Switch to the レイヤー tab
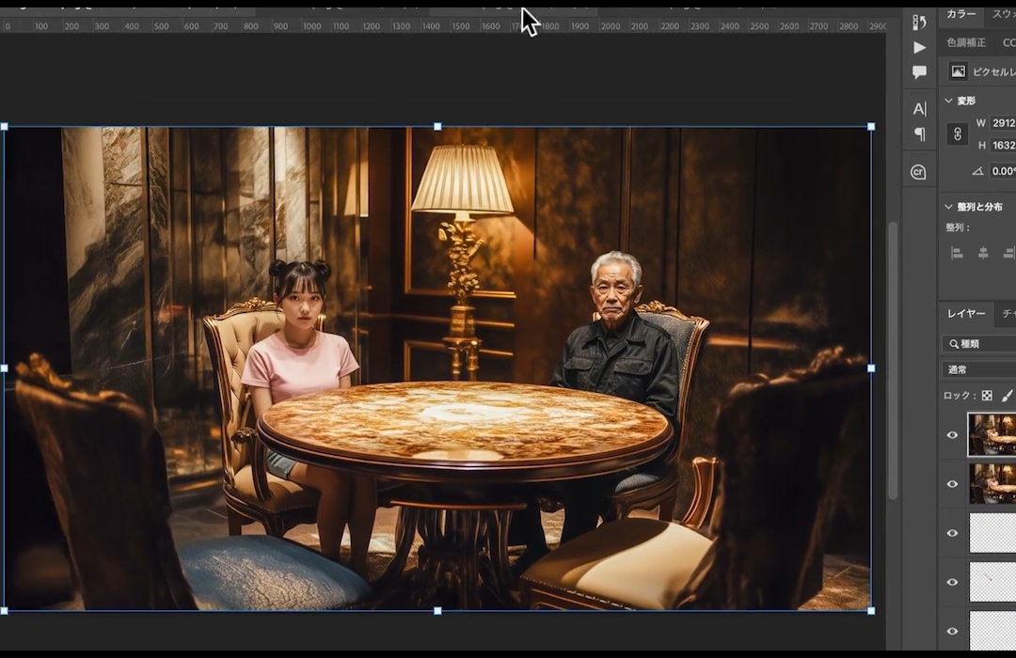The image size is (1016, 658). (966, 313)
